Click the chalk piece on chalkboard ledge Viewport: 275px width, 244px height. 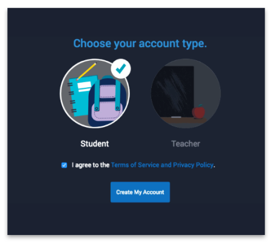click(176, 117)
